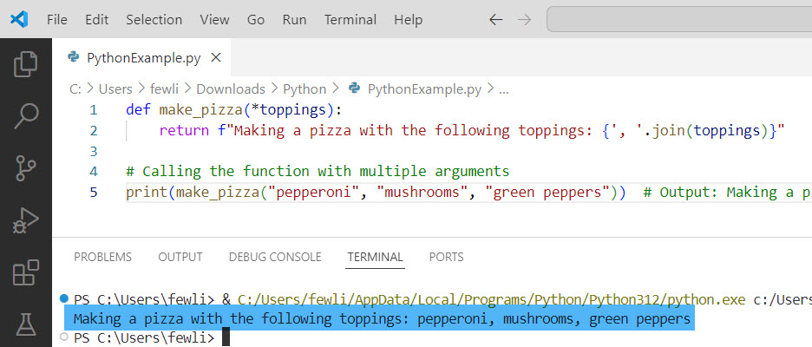
Task: Open the Search view in activity bar
Action: [26, 115]
